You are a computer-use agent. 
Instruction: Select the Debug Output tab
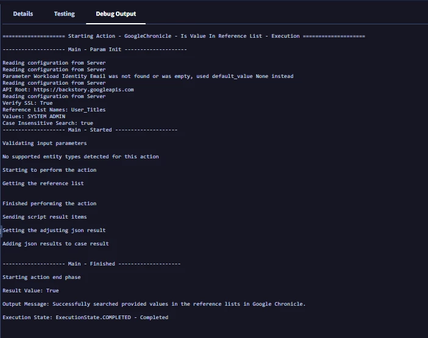tap(116, 14)
